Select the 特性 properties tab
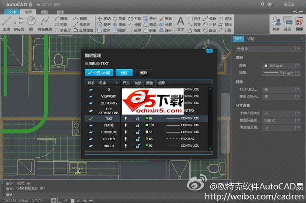This screenshot has width=306, height=203. [x=238, y=39]
